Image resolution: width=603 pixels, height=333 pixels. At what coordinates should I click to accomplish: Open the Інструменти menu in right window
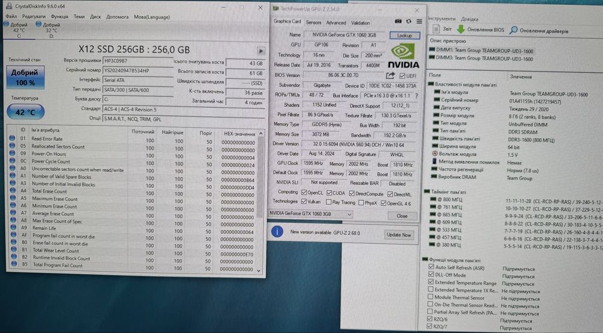[x=441, y=19]
